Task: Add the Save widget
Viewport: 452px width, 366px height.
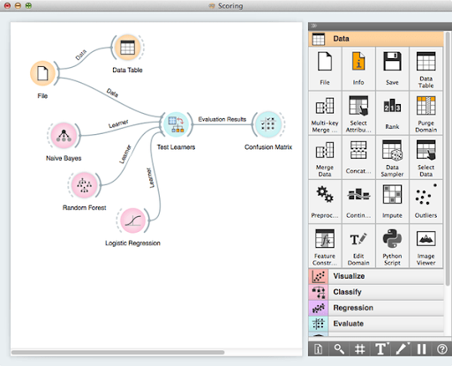Action: [x=392, y=69]
